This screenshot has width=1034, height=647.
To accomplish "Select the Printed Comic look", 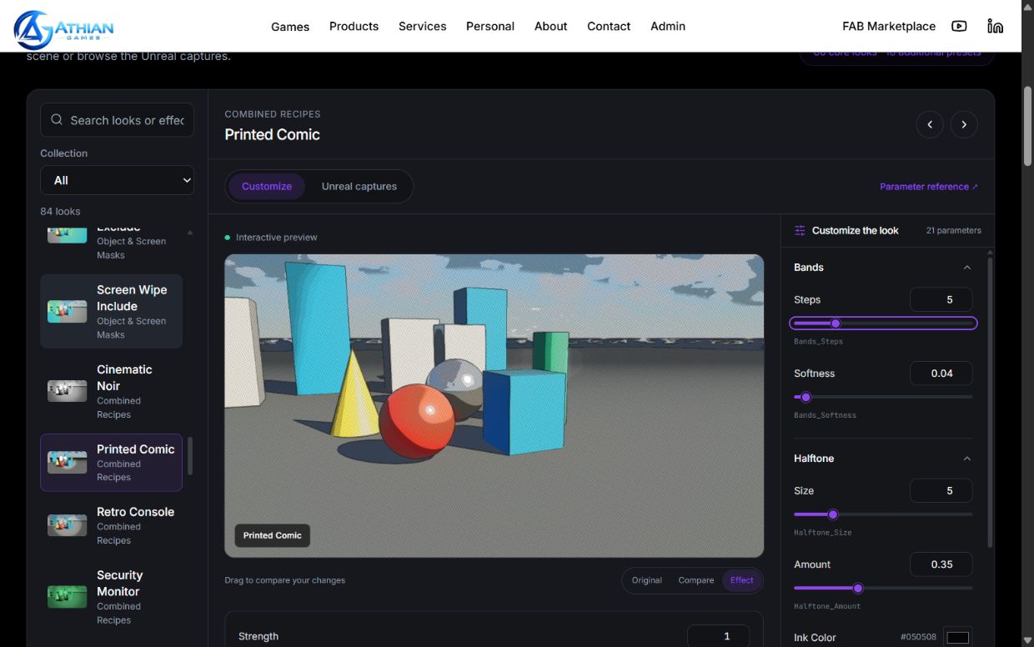I will (x=111, y=463).
